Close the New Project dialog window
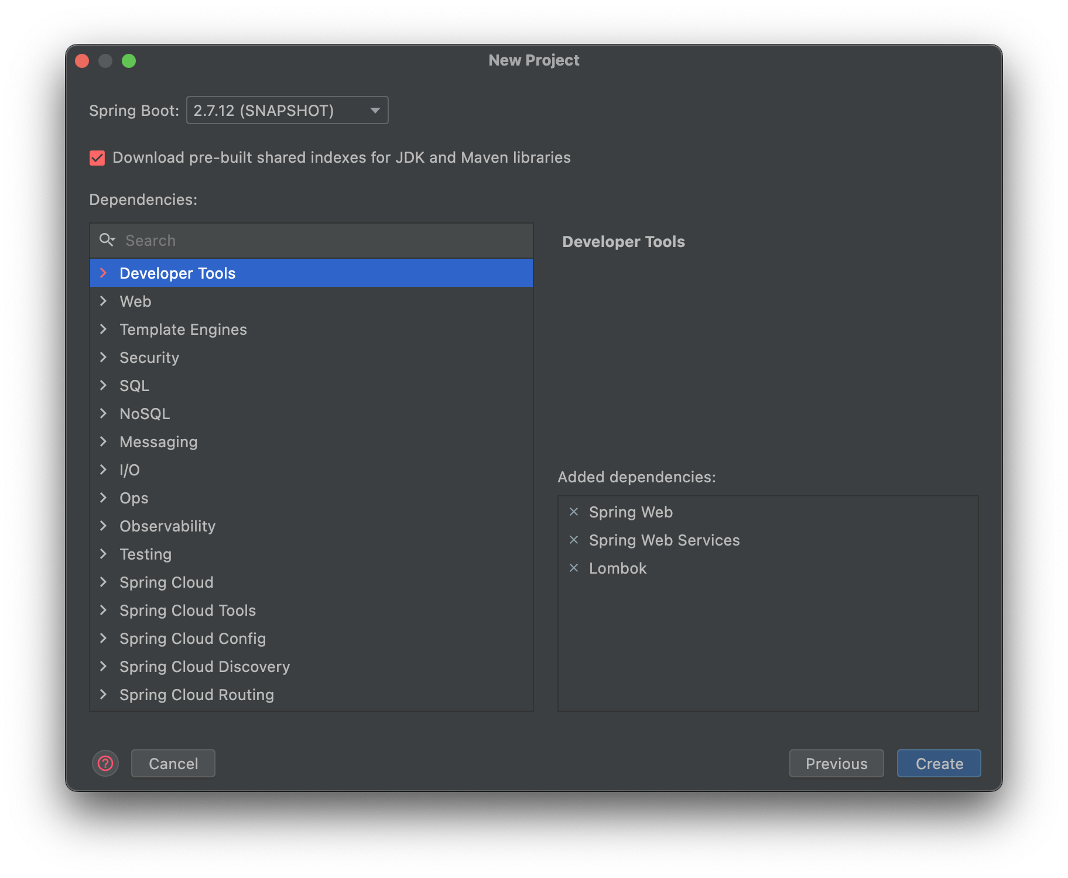 click(82, 61)
